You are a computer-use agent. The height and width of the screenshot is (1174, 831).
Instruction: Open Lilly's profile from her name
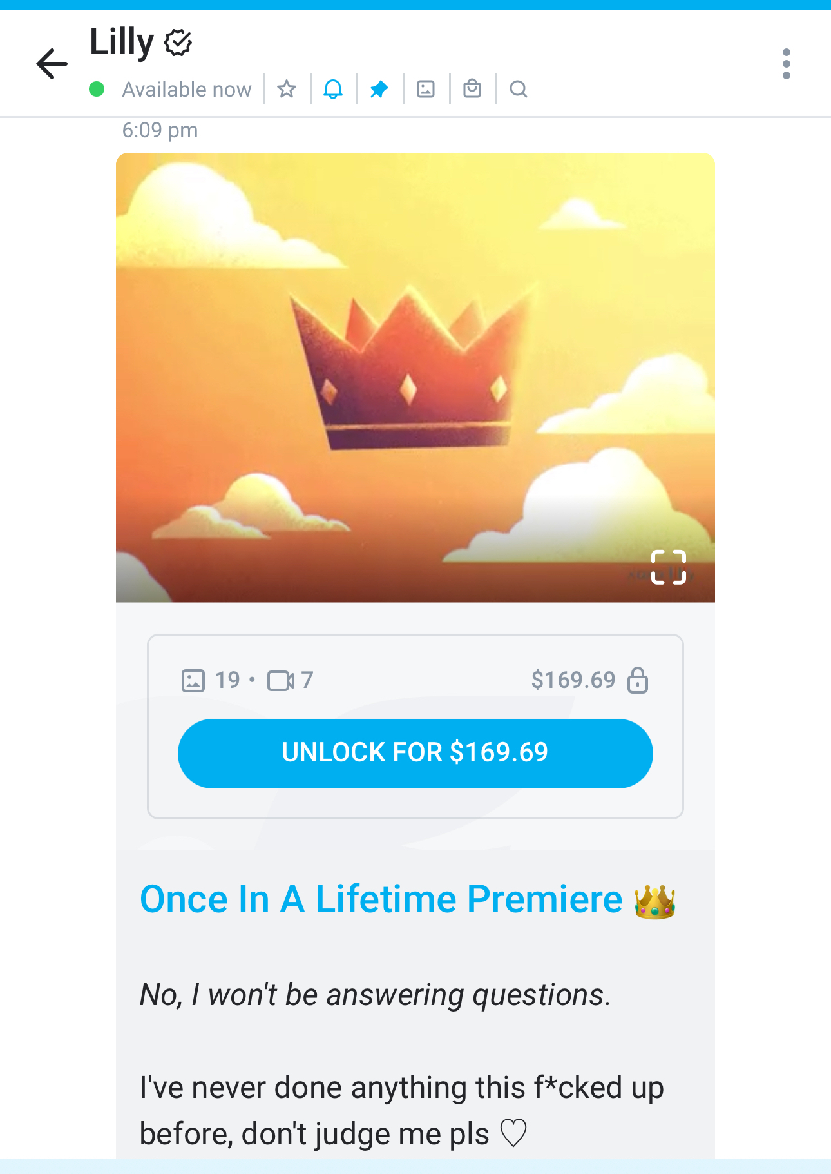(x=122, y=43)
